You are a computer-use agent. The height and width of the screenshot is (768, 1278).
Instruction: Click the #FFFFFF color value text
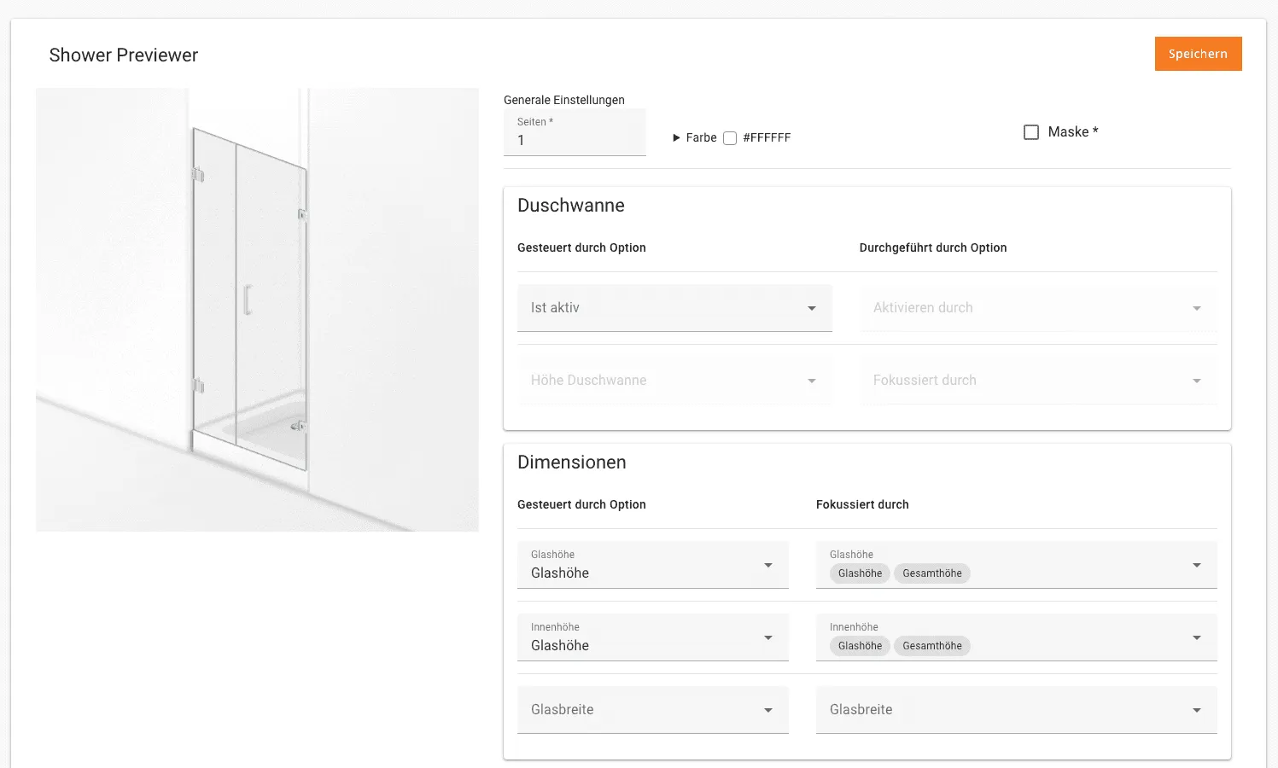767,137
